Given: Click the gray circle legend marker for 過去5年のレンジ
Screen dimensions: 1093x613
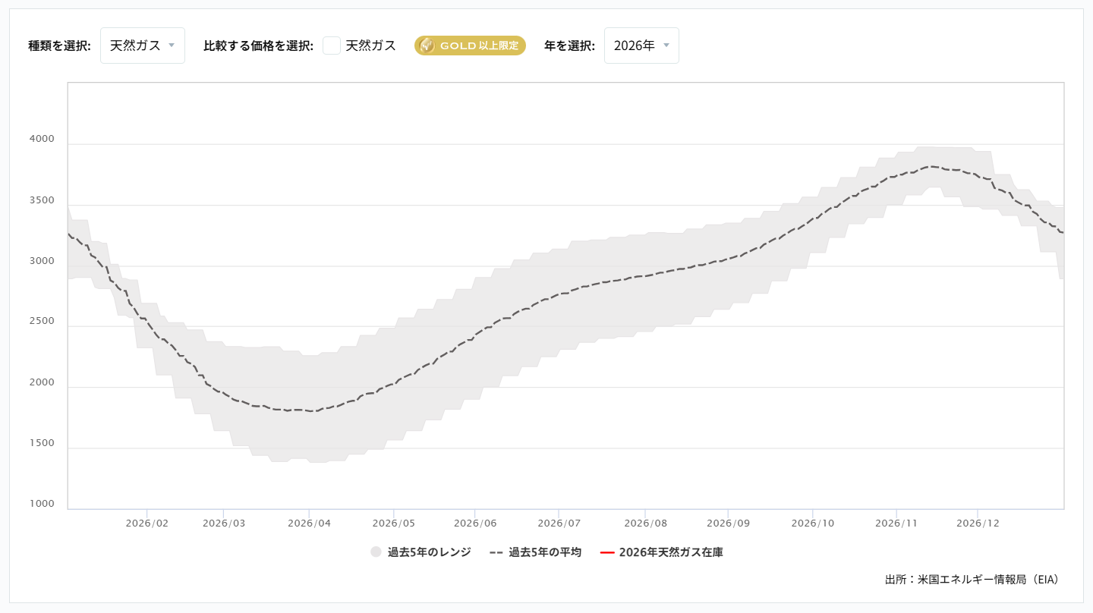Looking at the screenshot, I should 376,552.
